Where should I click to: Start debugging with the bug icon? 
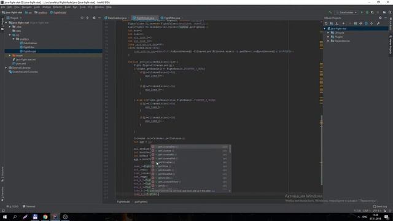tap(367, 12)
